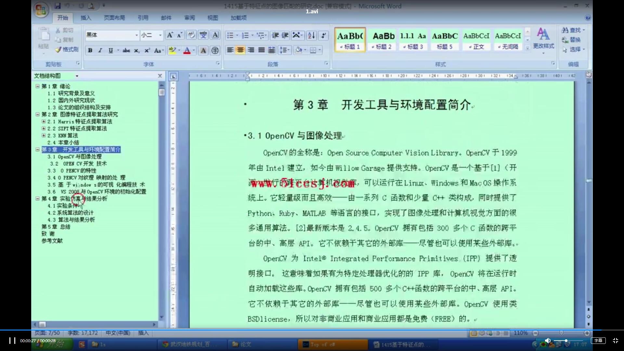624x351 pixels.
Task: Click the Sort icon
Action: (x=311, y=35)
